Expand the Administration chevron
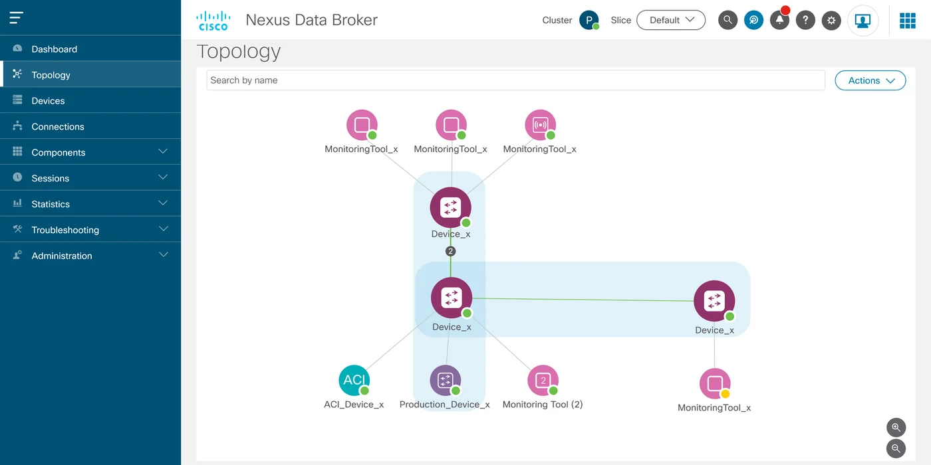Viewport: 931px width, 465px height. pos(163,255)
